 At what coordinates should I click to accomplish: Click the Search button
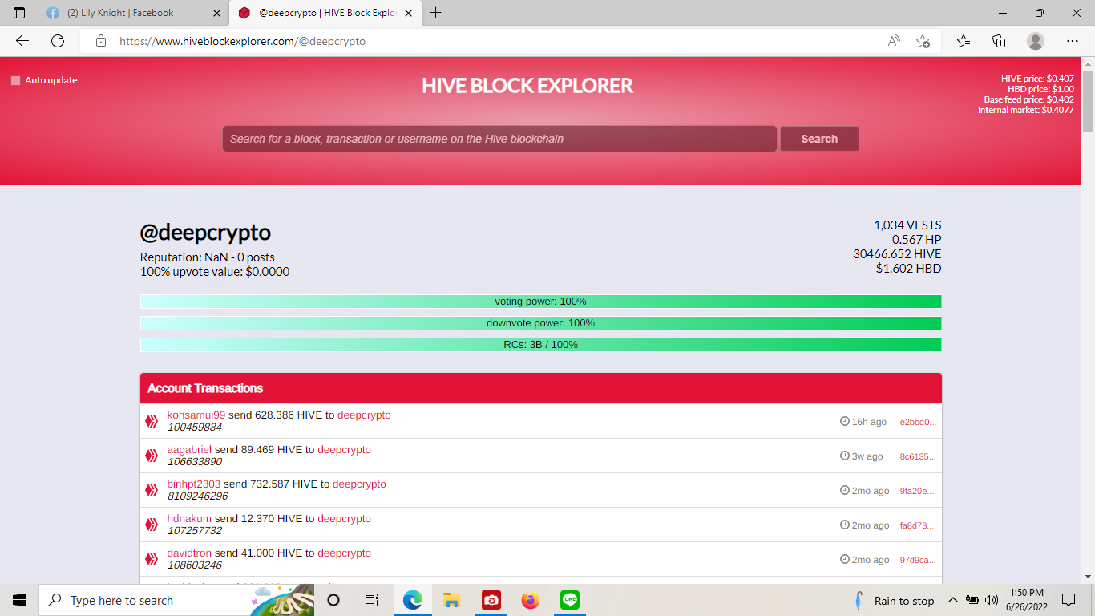pos(819,139)
